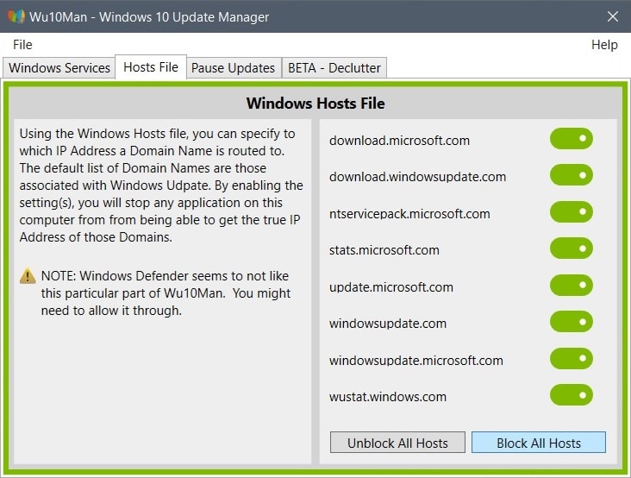The height and width of the screenshot is (478, 631).
Task: Click the download.windowsupdate.com label
Action: (x=417, y=177)
